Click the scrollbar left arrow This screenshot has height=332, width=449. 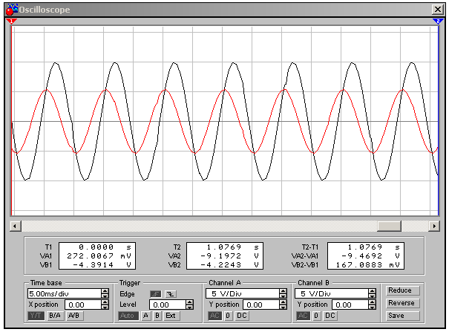click(x=15, y=227)
